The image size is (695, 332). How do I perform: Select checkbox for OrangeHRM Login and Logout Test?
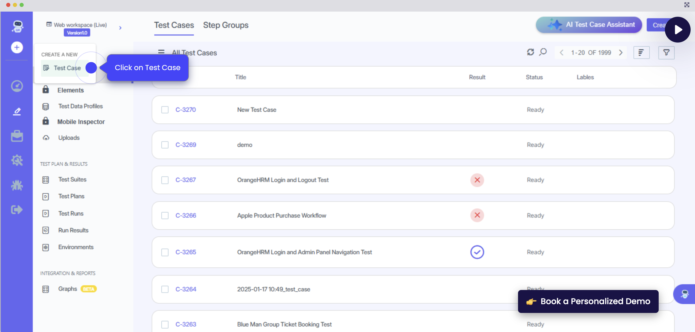165,180
